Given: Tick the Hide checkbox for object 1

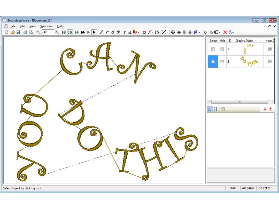Looking at the screenshot, I should pos(222,49).
